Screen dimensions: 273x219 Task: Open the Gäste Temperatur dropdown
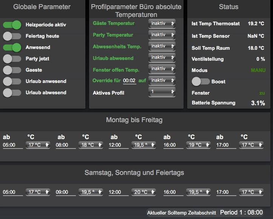tap(162, 24)
